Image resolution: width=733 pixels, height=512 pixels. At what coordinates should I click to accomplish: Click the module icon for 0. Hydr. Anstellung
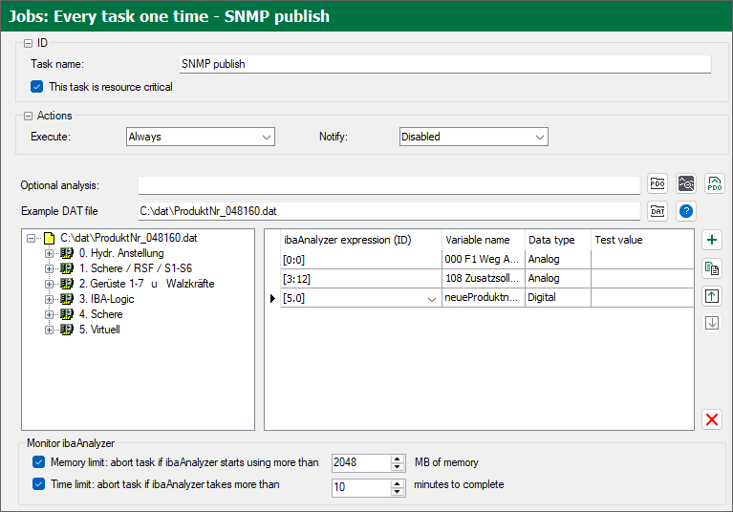(x=66, y=253)
